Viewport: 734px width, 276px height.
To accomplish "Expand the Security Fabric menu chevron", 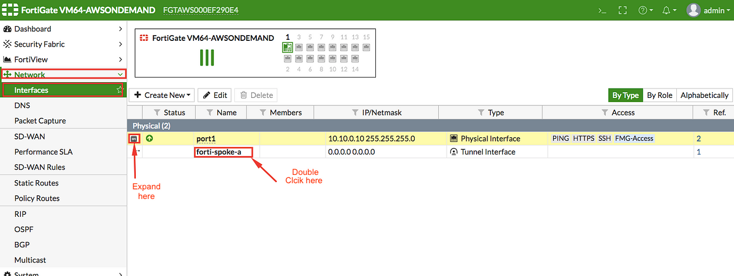I will point(121,44).
